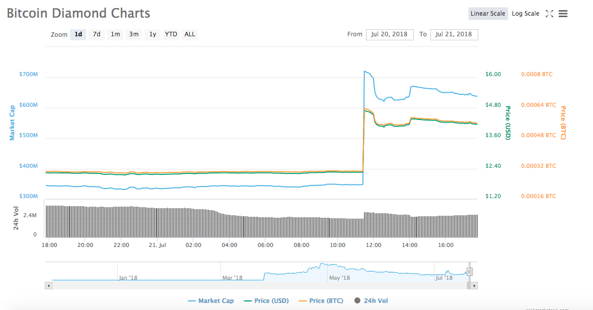Click the Bitcoin Diamond Charts heading
The height and width of the screenshot is (310, 593).
(x=79, y=13)
